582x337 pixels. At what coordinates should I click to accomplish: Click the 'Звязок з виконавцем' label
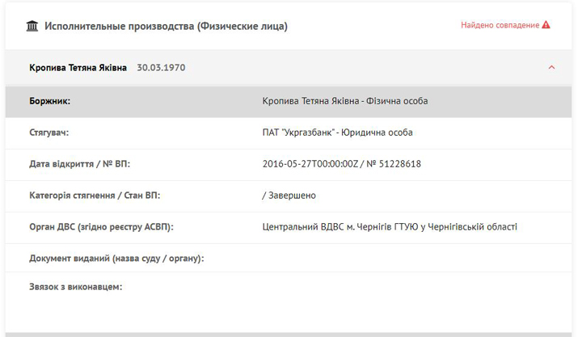tap(75, 287)
